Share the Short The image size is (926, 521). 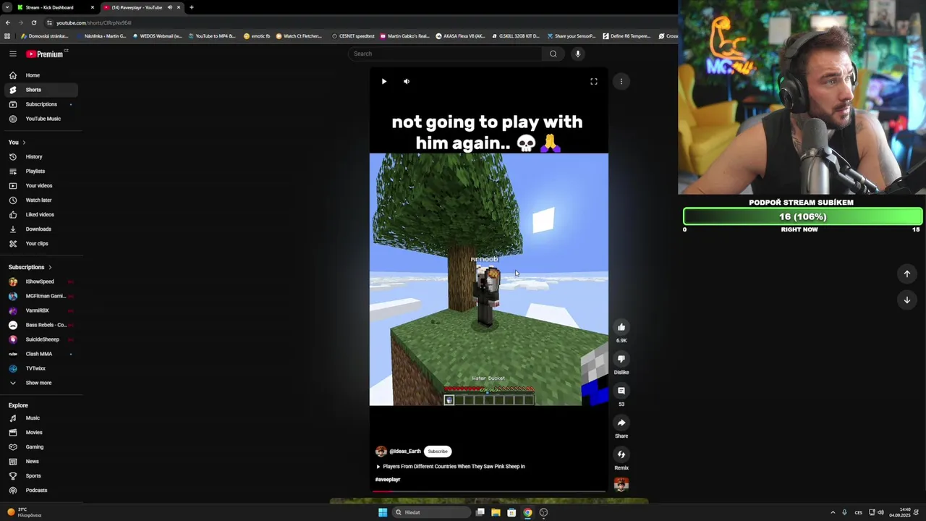(621, 423)
